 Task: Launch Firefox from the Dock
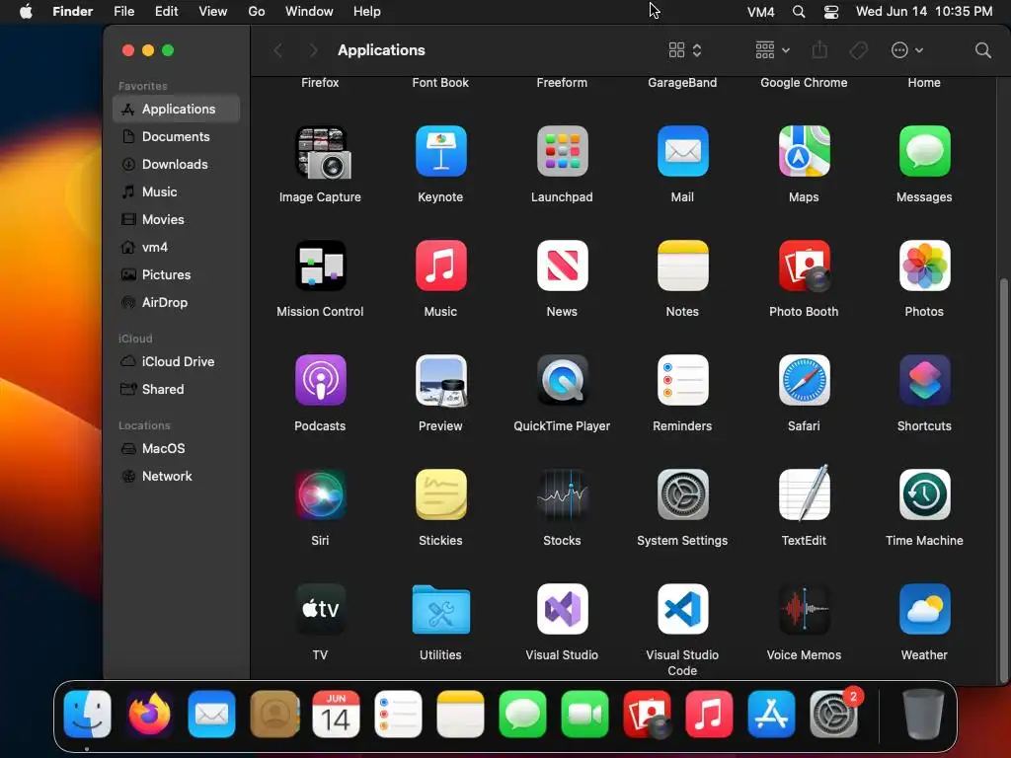(150, 715)
